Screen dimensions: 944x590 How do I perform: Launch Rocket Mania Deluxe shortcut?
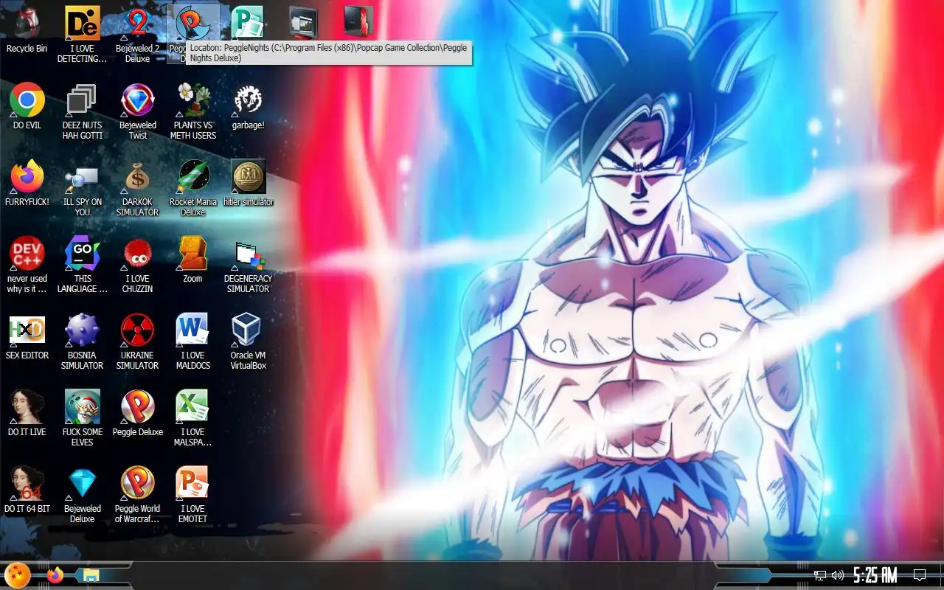coord(193,176)
